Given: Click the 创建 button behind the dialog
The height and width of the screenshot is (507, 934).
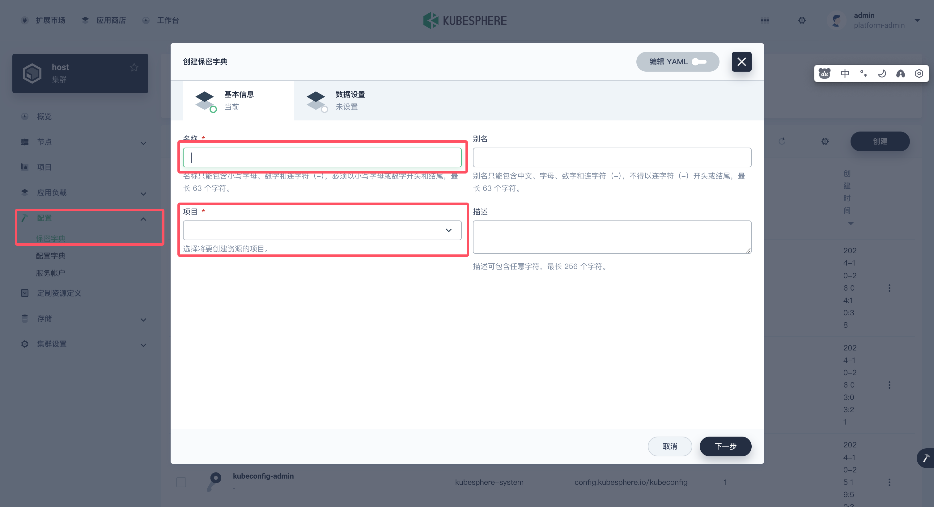Looking at the screenshot, I should tap(880, 141).
